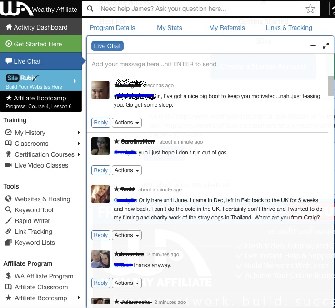This screenshot has height=308, width=335.
Task: Open Live Chat in the sidebar
Action: pos(41,61)
